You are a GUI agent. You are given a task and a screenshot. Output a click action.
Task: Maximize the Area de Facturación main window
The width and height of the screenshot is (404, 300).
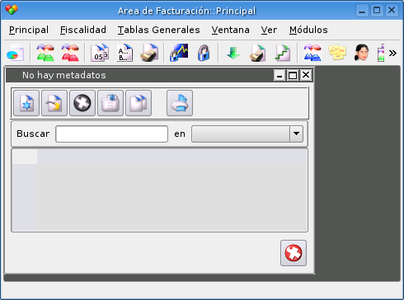[377, 11]
